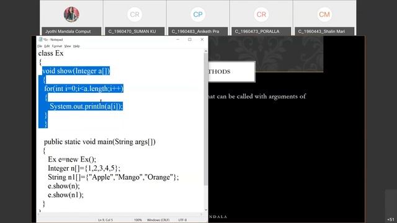
Task: Click the 'class Ex' line in Notepad
Action: coord(51,53)
